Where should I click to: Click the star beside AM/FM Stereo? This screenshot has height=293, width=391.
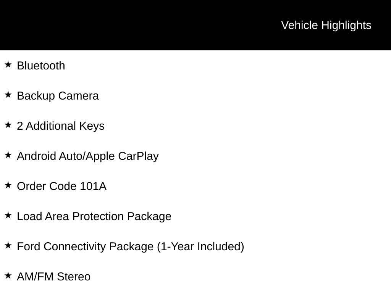pos(8,275)
